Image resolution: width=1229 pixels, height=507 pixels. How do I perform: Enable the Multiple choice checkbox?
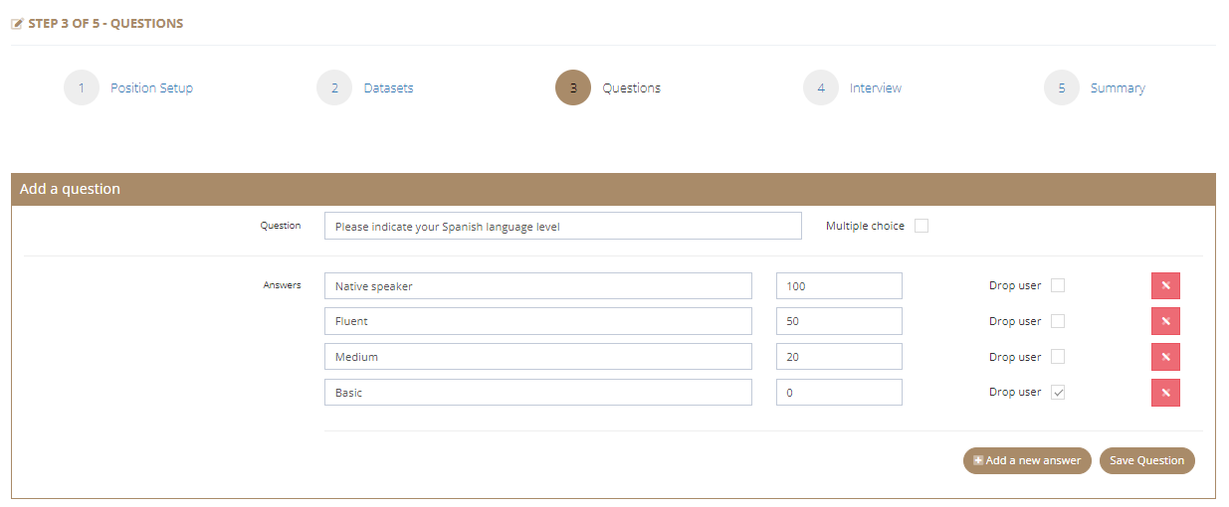pos(922,226)
